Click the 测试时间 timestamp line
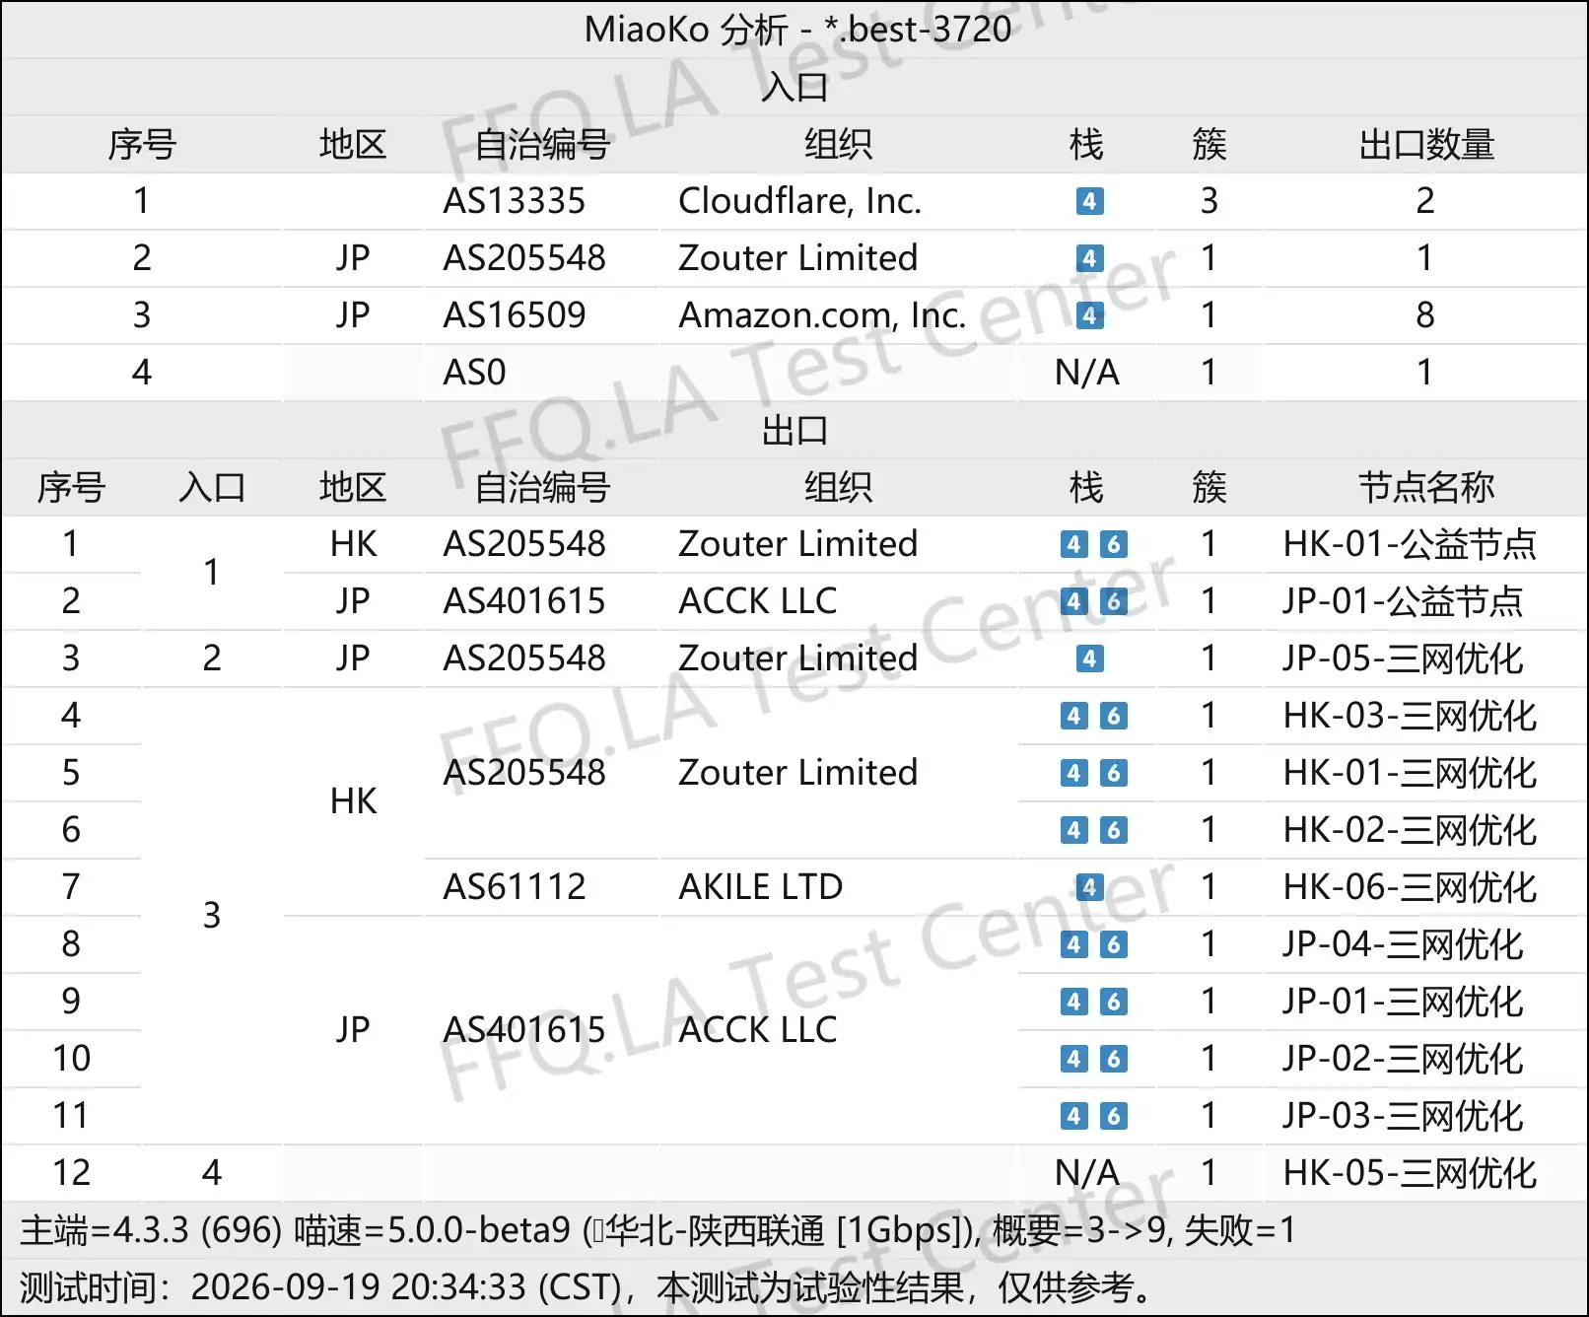Image resolution: width=1589 pixels, height=1317 pixels. point(587,1287)
